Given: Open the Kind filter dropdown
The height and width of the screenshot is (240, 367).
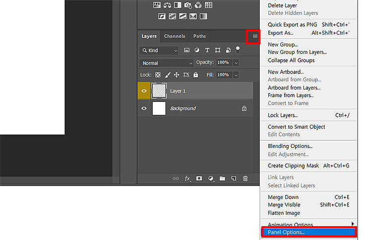Looking at the screenshot, I should (x=159, y=50).
